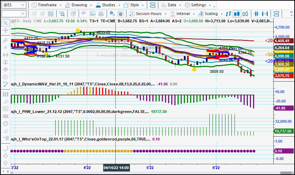Click the 4,408.49 dark red price label

tap(284, 41)
